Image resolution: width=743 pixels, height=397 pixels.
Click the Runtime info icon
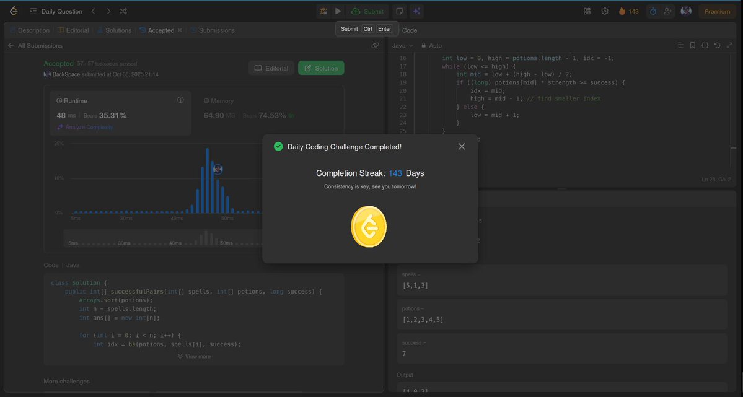click(x=180, y=100)
